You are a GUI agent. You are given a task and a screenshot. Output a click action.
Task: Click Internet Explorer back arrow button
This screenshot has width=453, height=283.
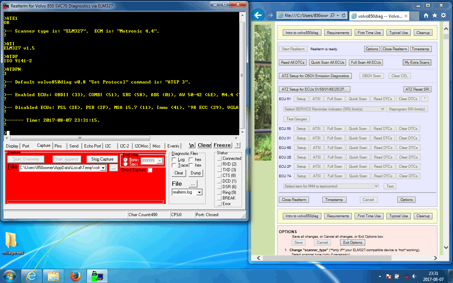click(258, 15)
